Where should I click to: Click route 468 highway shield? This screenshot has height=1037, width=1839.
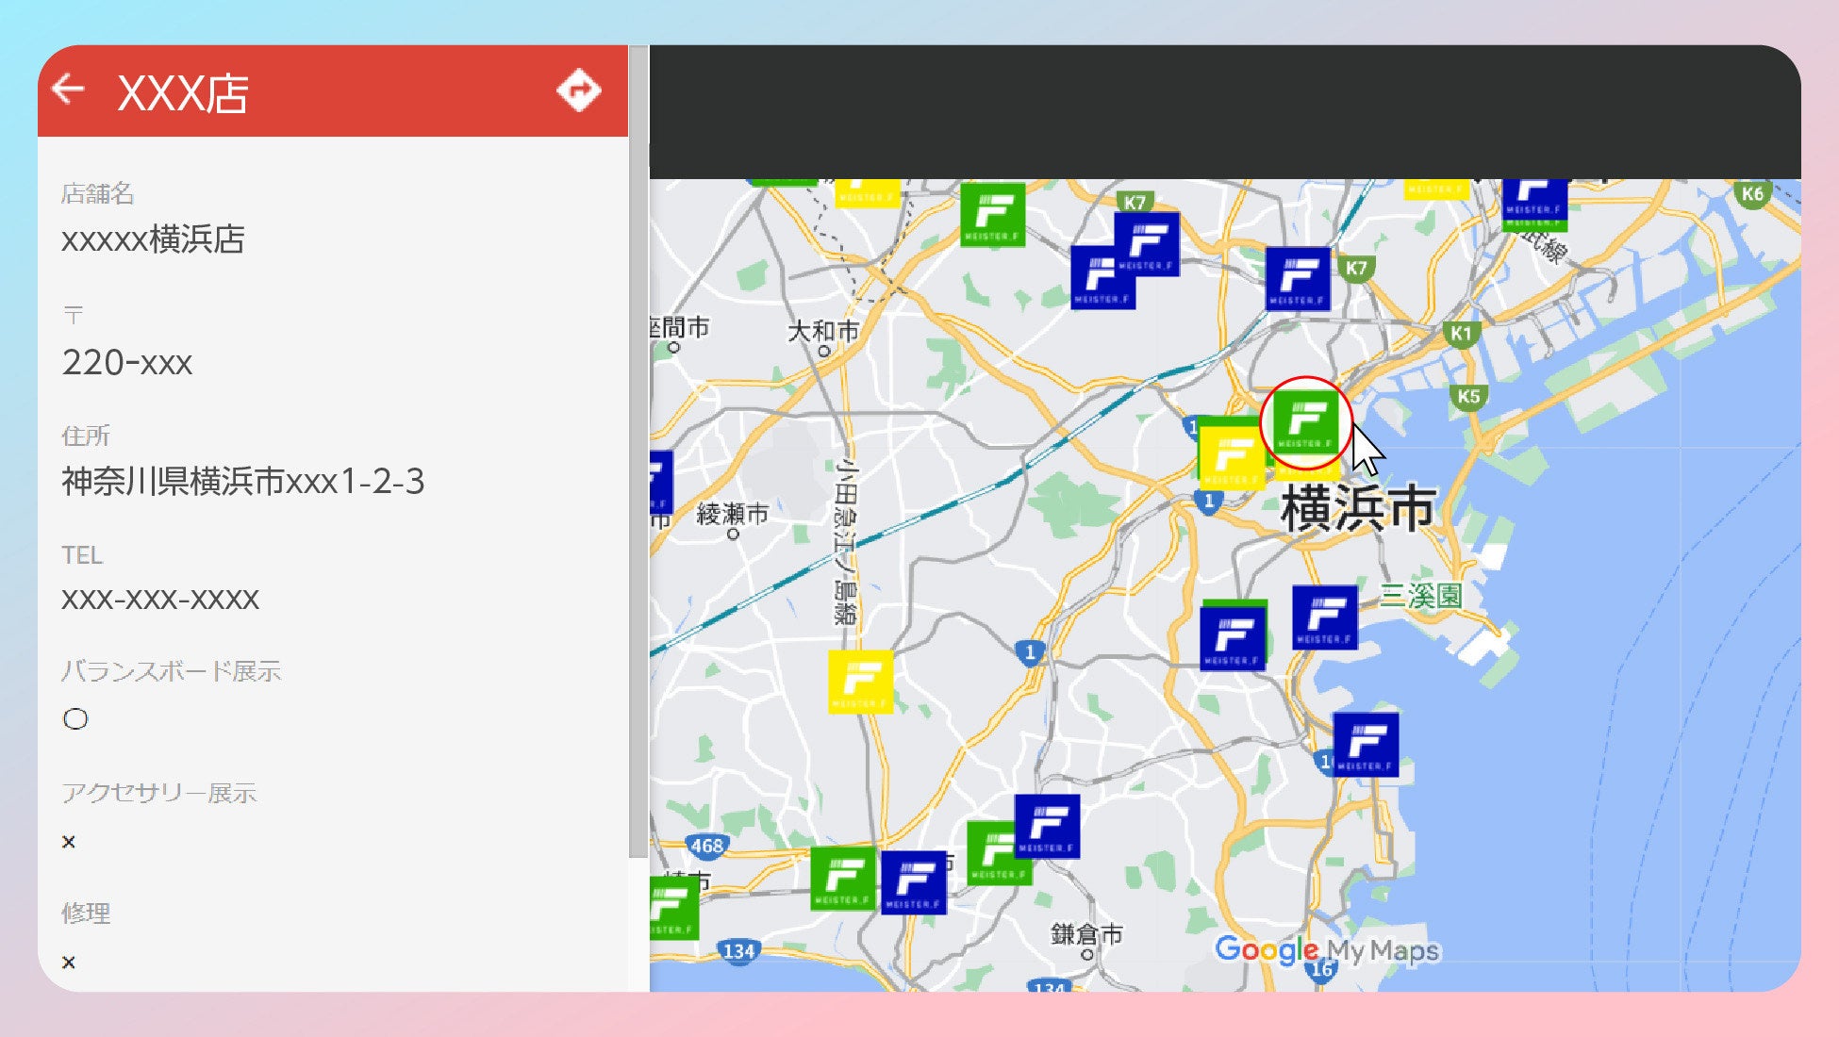706,846
